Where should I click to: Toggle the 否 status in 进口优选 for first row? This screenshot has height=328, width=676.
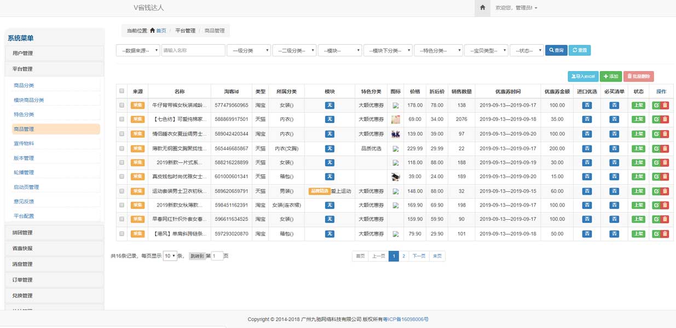pyautogui.click(x=587, y=106)
